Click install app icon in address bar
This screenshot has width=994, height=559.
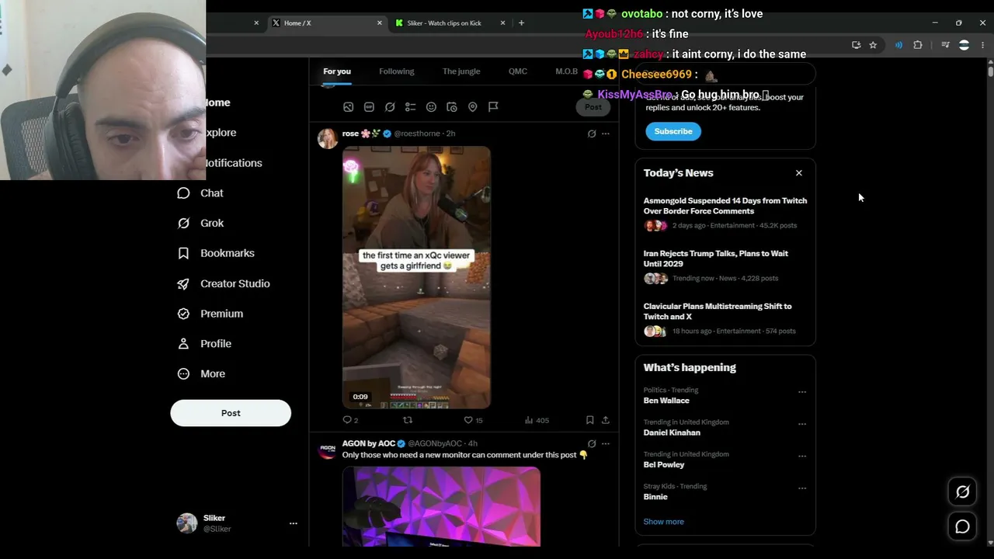pyautogui.click(x=856, y=45)
